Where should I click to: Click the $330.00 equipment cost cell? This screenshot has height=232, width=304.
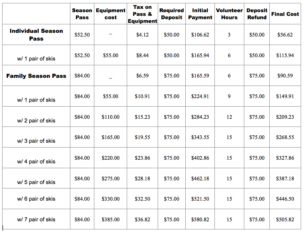pyautogui.click(x=111, y=199)
